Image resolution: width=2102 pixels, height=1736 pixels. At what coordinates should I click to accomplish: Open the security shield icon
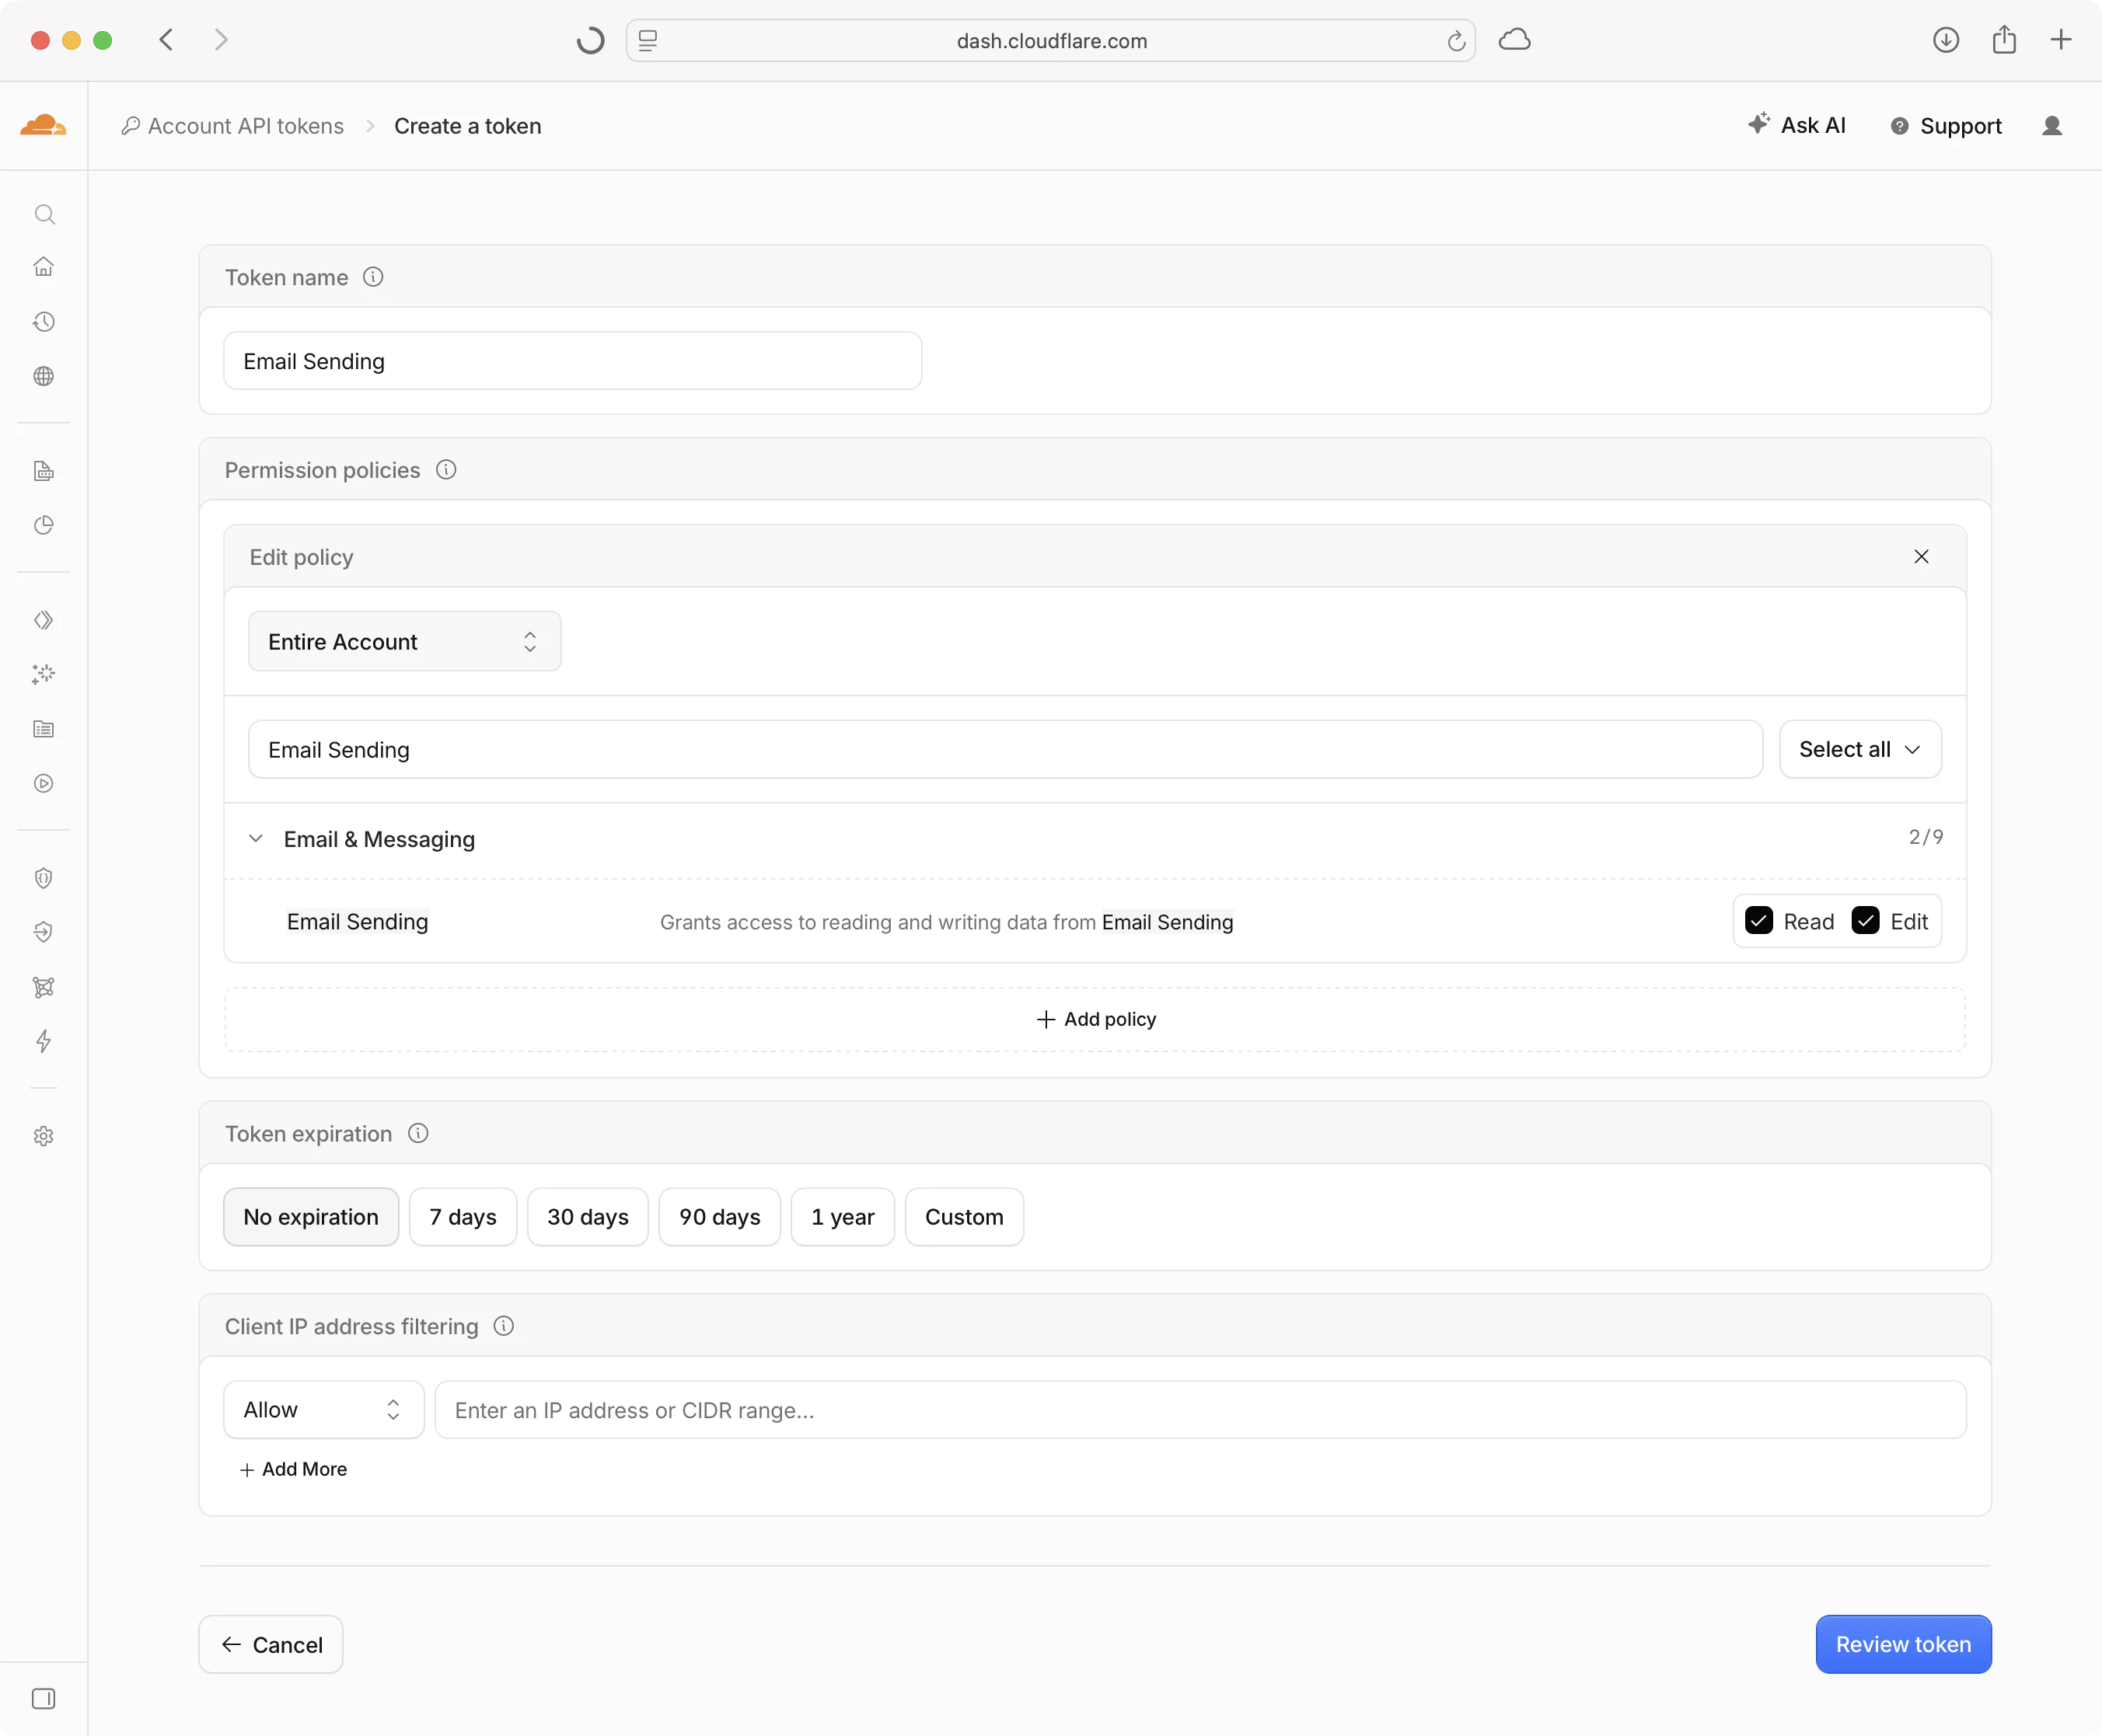pyautogui.click(x=44, y=878)
